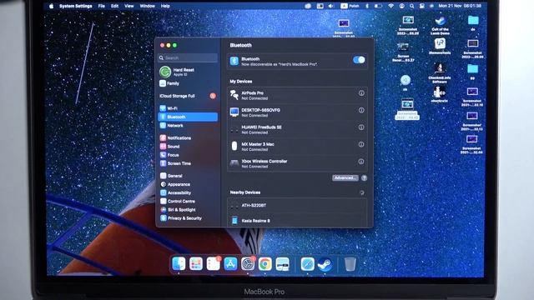Screen dimensions: 534x300
Task: Open Siri & Spotlight settings pane
Action: [188, 210]
